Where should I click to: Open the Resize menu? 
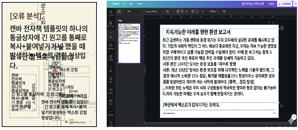140,4
